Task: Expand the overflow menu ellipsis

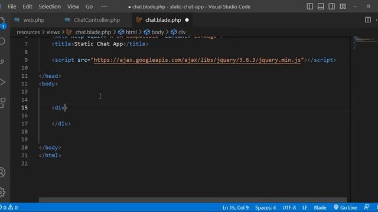Action: (x=104, y=6)
